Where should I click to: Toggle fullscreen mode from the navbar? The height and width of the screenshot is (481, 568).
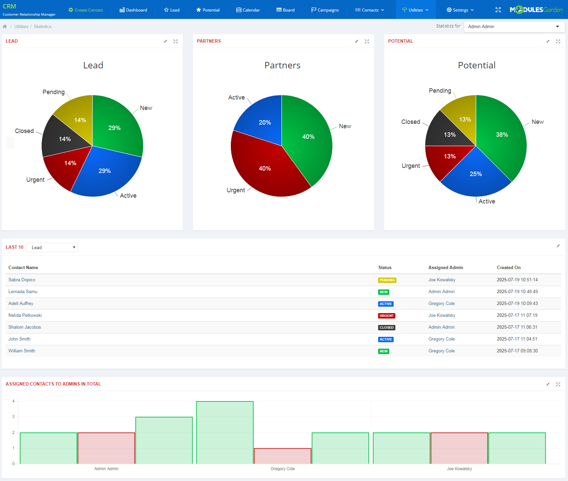(498, 10)
